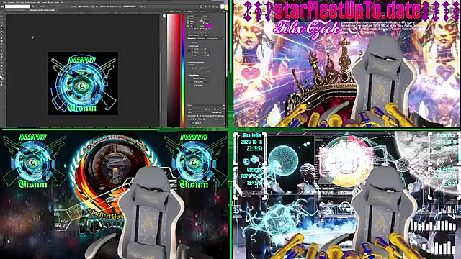This screenshot has height=259, width=461.
Task: Open the Datei menu in Photoshop
Action: [5, 2]
